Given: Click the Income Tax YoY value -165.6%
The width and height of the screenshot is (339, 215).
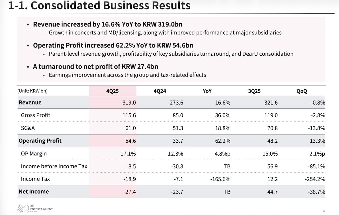Looking at the screenshot, I should pyautogui.click(x=221, y=179).
